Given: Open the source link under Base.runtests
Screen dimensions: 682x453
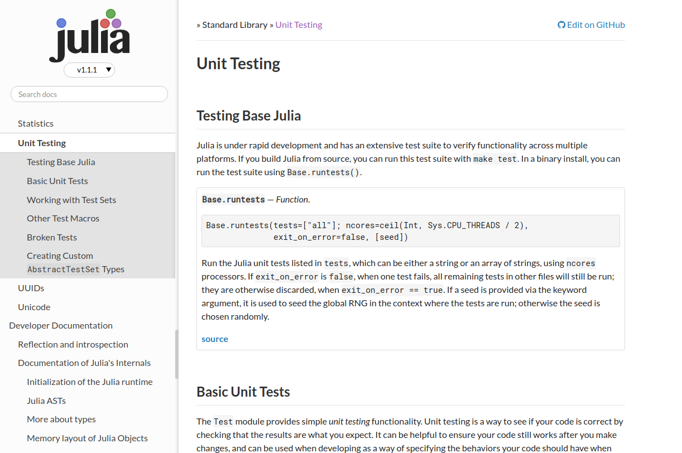Looking at the screenshot, I should coord(215,339).
